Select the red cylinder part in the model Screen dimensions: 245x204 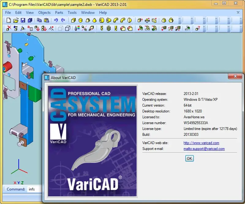click(7, 67)
